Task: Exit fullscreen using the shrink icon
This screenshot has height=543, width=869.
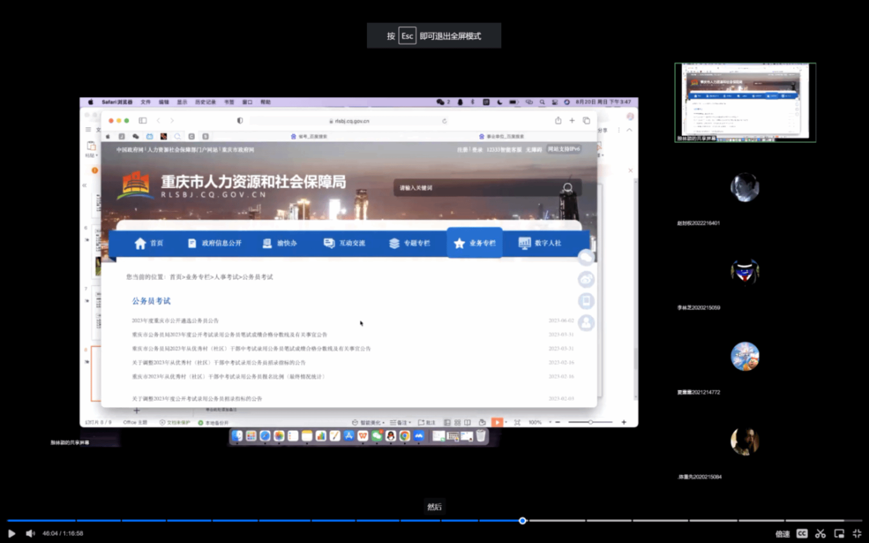Action: pyautogui.click(x=857, y=534)
